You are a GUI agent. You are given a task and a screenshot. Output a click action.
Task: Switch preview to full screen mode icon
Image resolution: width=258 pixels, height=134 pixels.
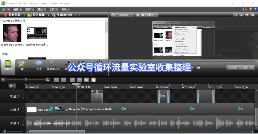tap(247, 15)
